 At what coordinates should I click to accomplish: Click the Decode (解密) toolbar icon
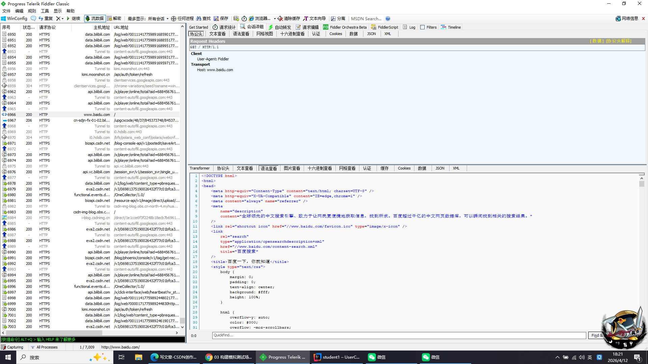pyautogui.click(x=110, y=19)
